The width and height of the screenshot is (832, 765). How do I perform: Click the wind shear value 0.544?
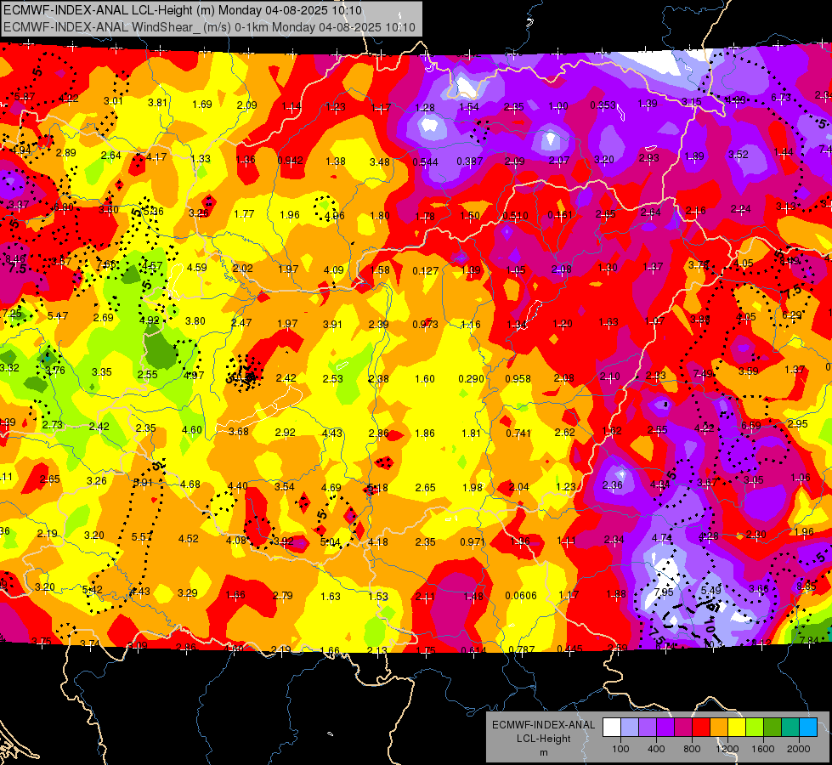pyautogui.click(x=426, y=161)
